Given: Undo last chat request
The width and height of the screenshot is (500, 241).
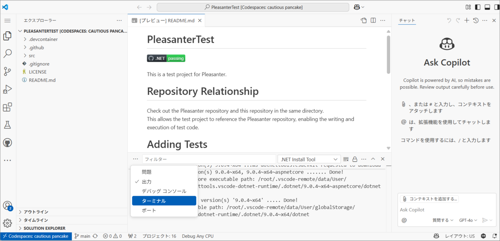Looking at the screenshot, I should [x=449, y=20].
